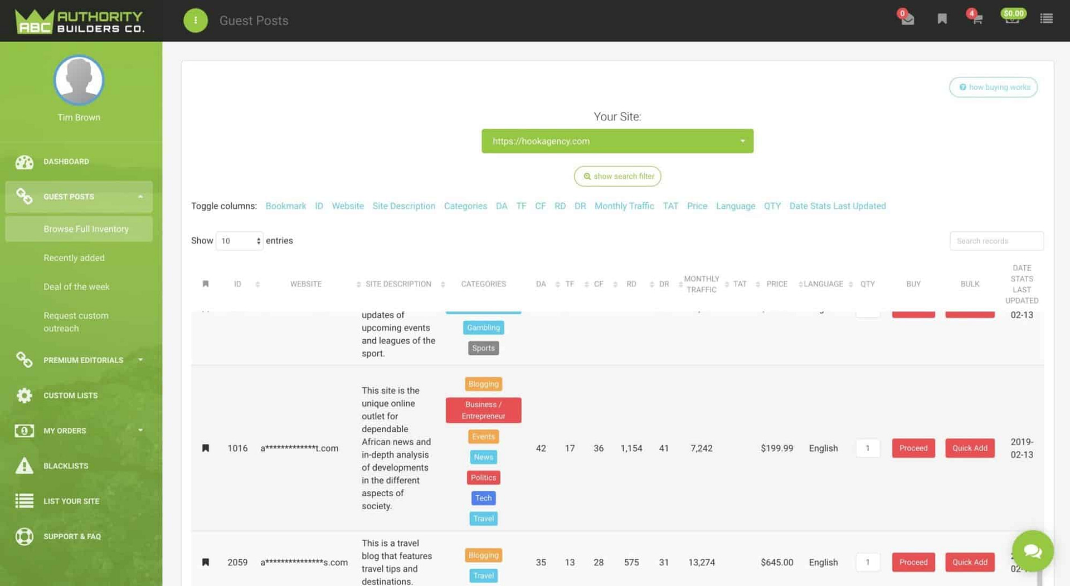
Task: Select Recently added in sidebar
Action: click(x=74, y=258)
